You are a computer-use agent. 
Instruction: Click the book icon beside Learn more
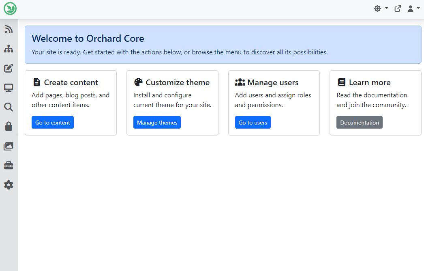point(342,82)
